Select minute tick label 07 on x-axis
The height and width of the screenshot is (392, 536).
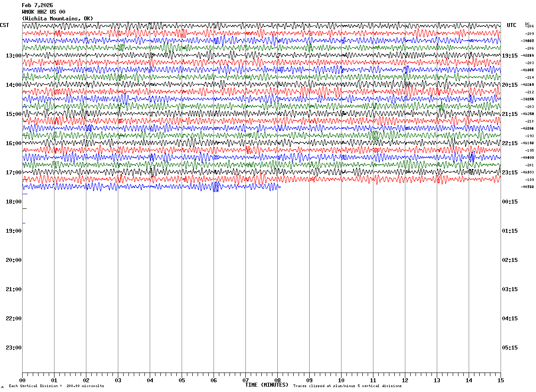(x=245, y=380)
